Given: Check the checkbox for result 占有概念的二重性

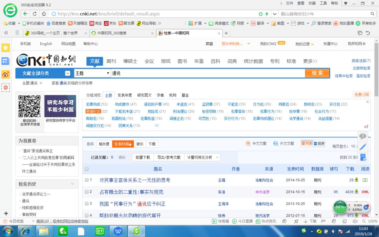Looking at the screenshot, I should click(86, 192).
